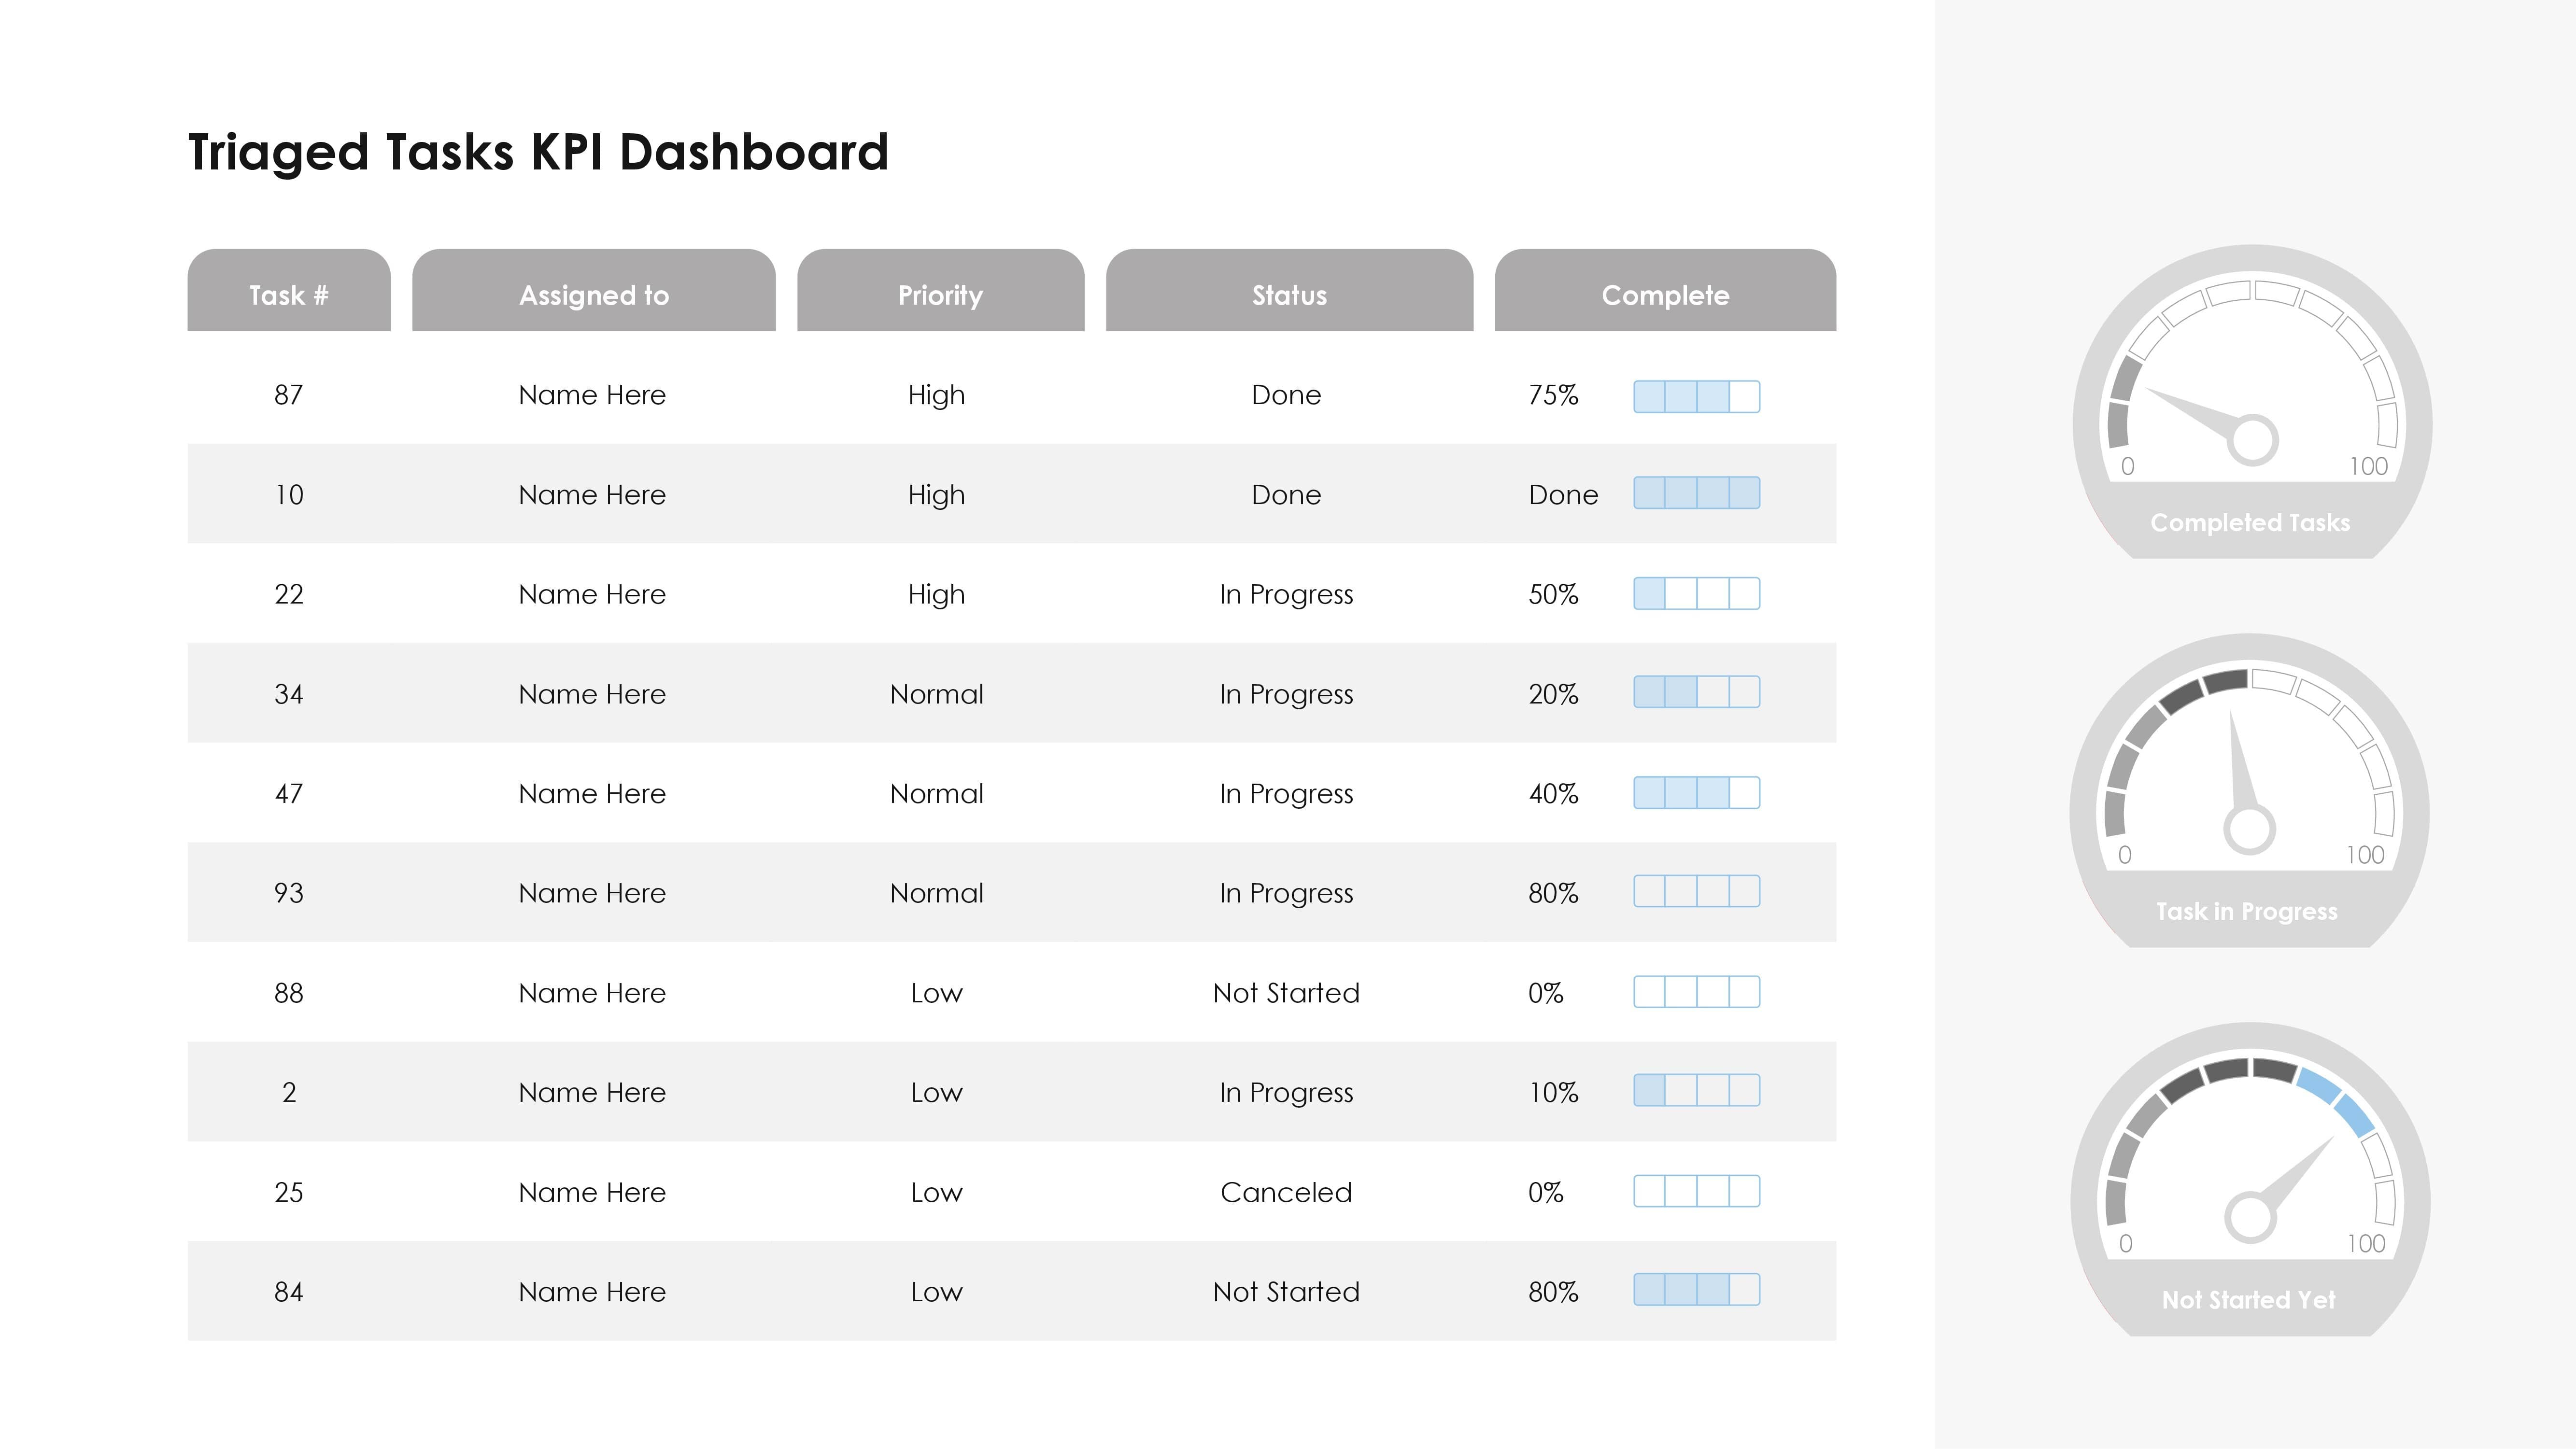The width and height of the screenshot is (2576, 1449).
Task: Click task number 93
Action: [x=289, y=893]
